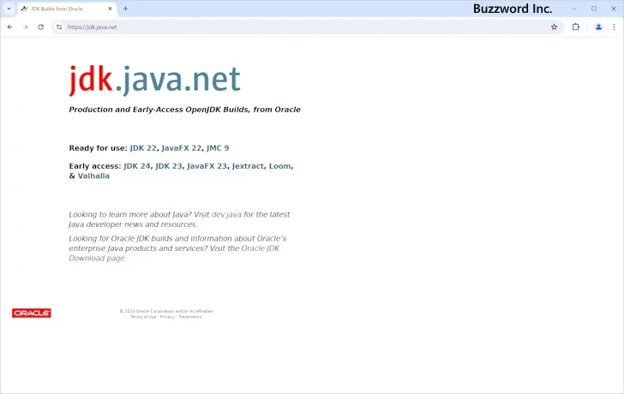The height and width of the screenshot is (394, 624).
Task: Open site information icon in address bar
Action: click(59, 27)
